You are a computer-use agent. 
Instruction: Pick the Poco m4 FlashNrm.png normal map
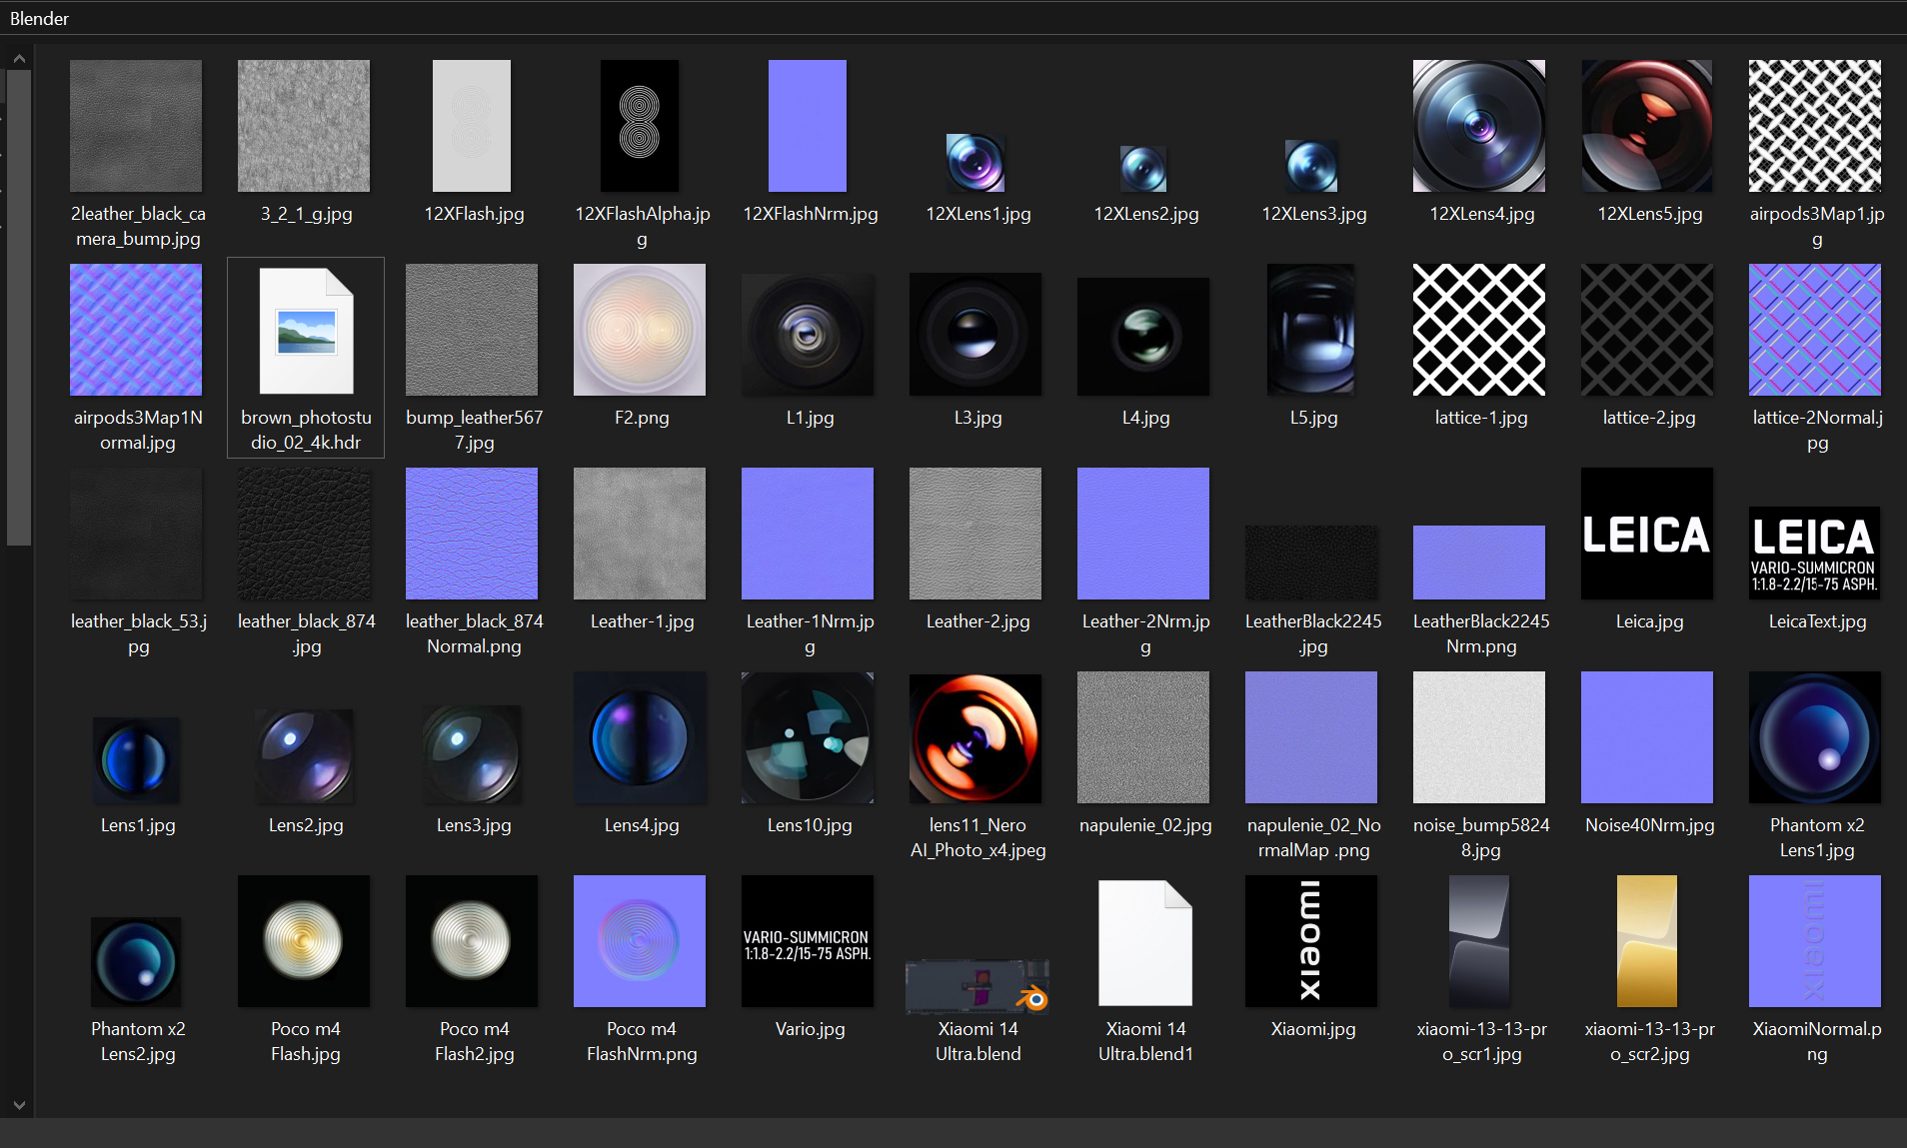640,941
